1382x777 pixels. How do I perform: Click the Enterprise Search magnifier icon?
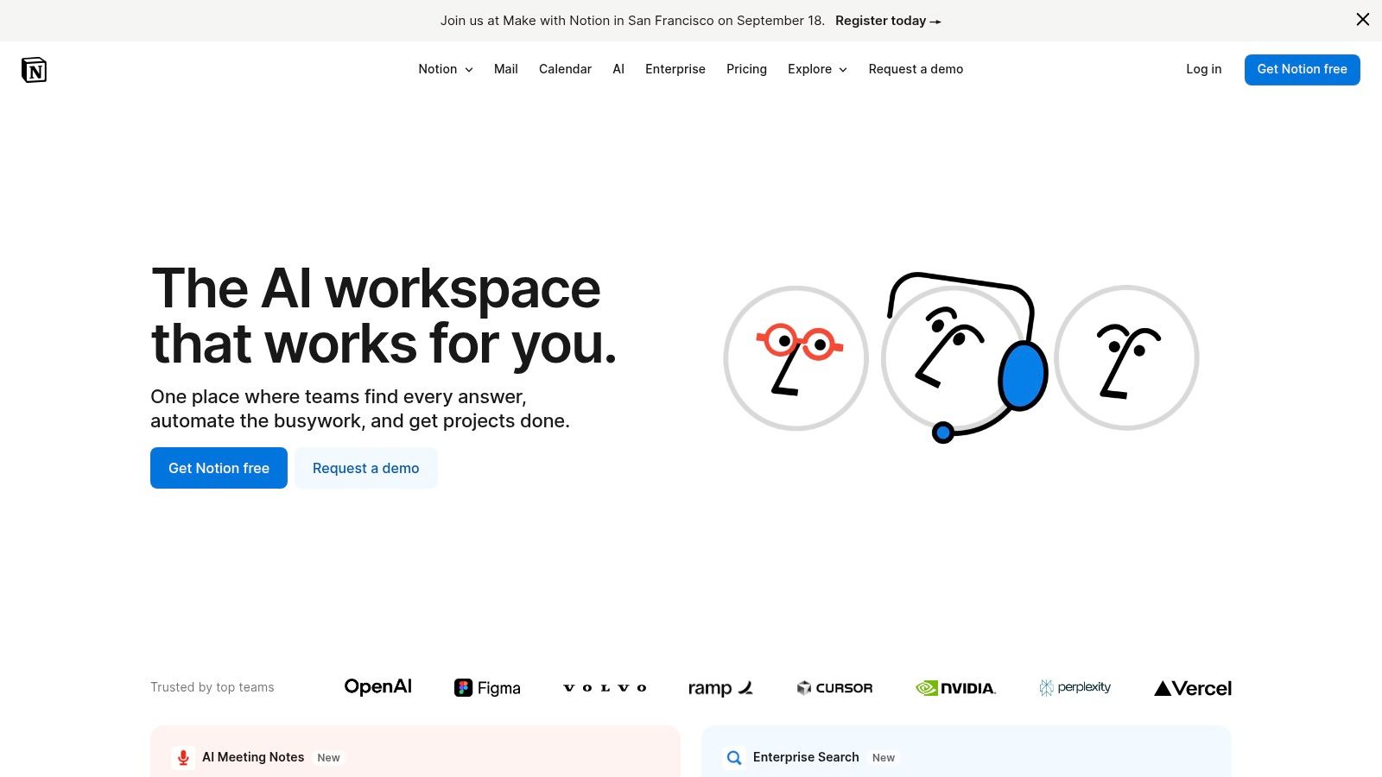[x=734, y=757]
